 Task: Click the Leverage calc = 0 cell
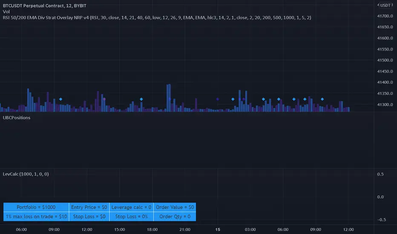coord(131,207)
